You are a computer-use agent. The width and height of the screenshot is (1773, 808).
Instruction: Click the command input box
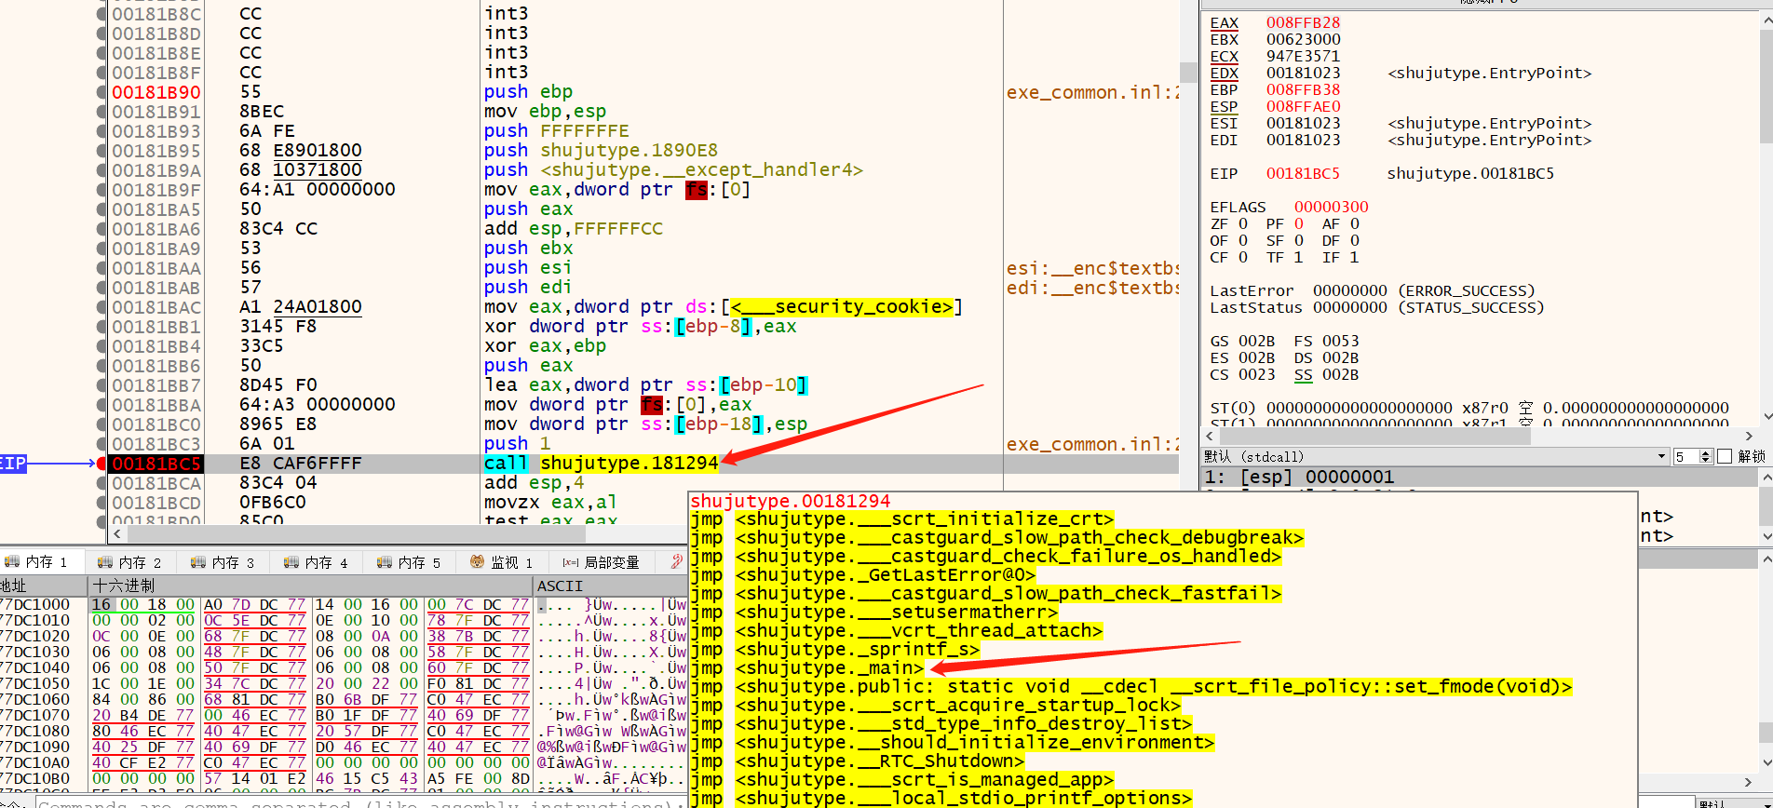(359, 802)
